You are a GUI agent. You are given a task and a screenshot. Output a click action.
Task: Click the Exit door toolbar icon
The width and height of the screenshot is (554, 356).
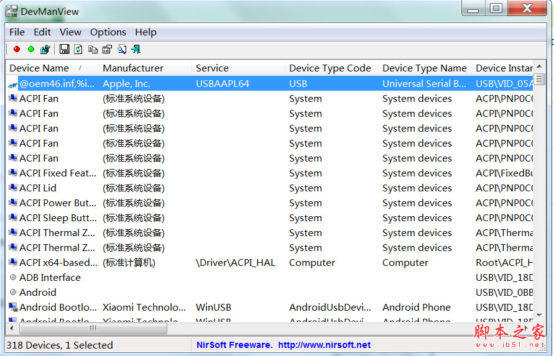pyautogui.click(x=136, y=49)
